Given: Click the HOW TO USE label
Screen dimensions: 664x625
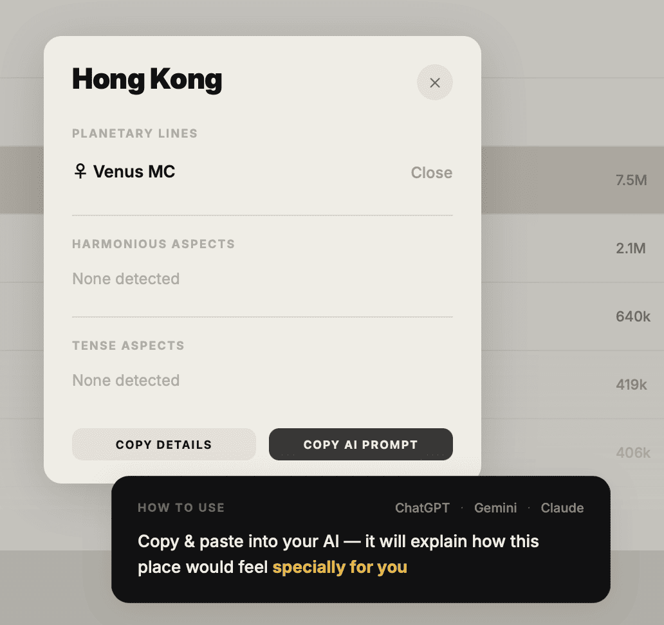Looking at the screenshot, I should (x=181, y=507).
